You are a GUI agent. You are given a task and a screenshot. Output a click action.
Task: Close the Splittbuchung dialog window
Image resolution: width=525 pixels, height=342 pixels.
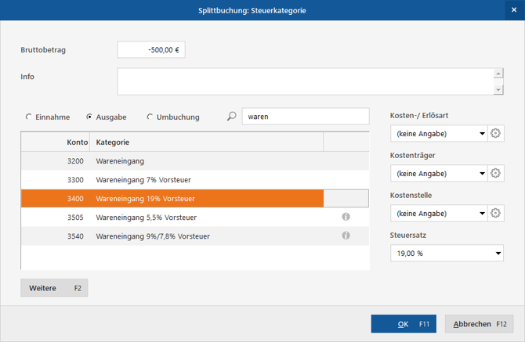point(514,10)
